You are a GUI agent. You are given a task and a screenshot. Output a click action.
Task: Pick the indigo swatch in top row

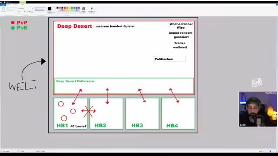76,8
